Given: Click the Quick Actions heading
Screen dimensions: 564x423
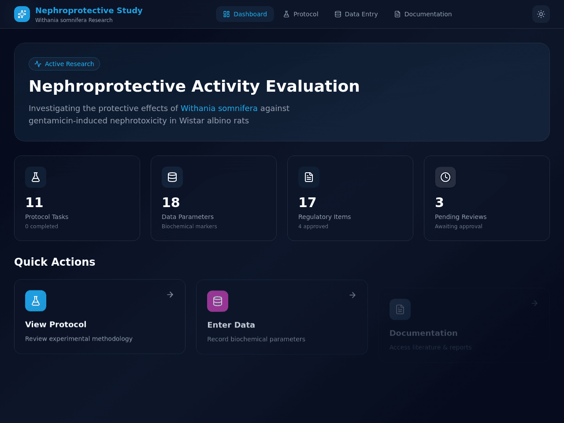Looking at the screenshot, I should click(55, 262).
